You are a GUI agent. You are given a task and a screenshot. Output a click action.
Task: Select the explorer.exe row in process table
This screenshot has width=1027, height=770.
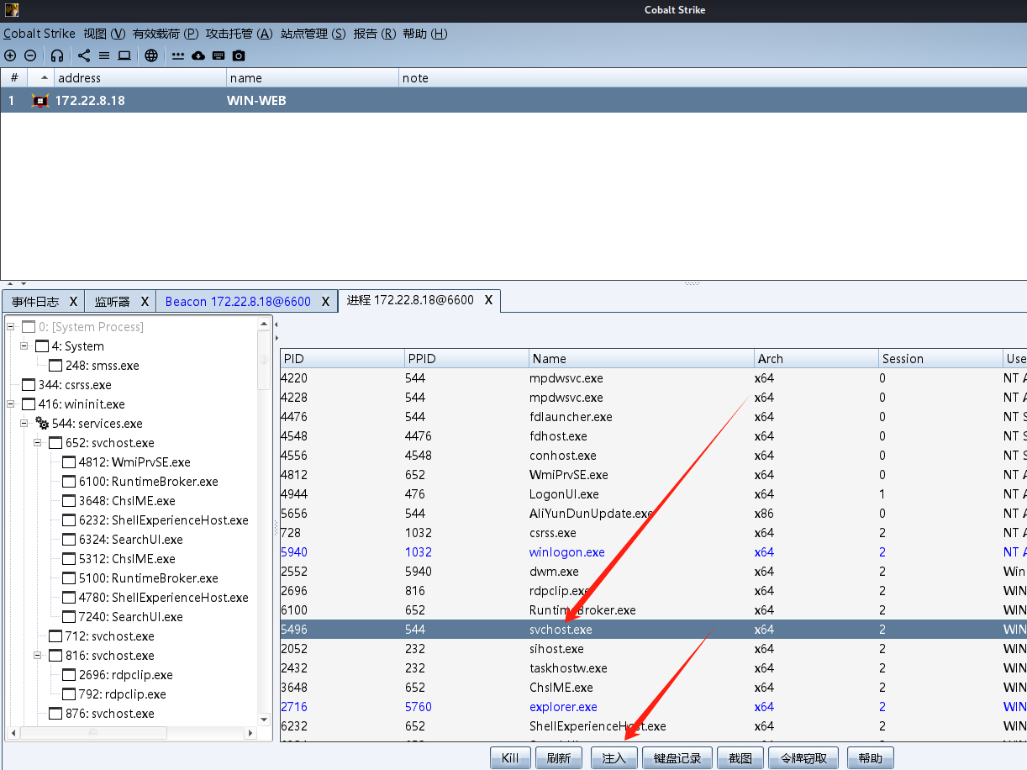point(563,707)
